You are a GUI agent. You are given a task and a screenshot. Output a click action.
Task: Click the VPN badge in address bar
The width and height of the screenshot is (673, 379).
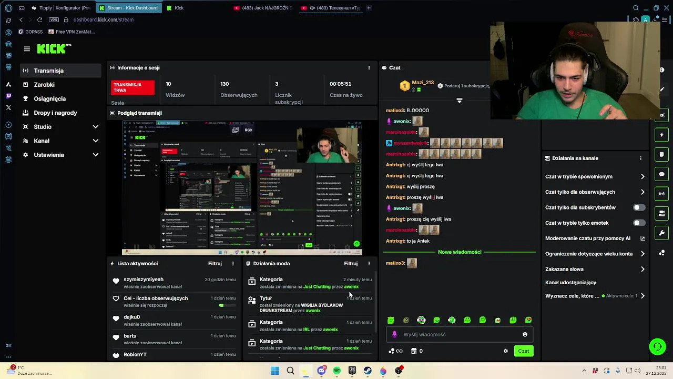click(54, 19)
